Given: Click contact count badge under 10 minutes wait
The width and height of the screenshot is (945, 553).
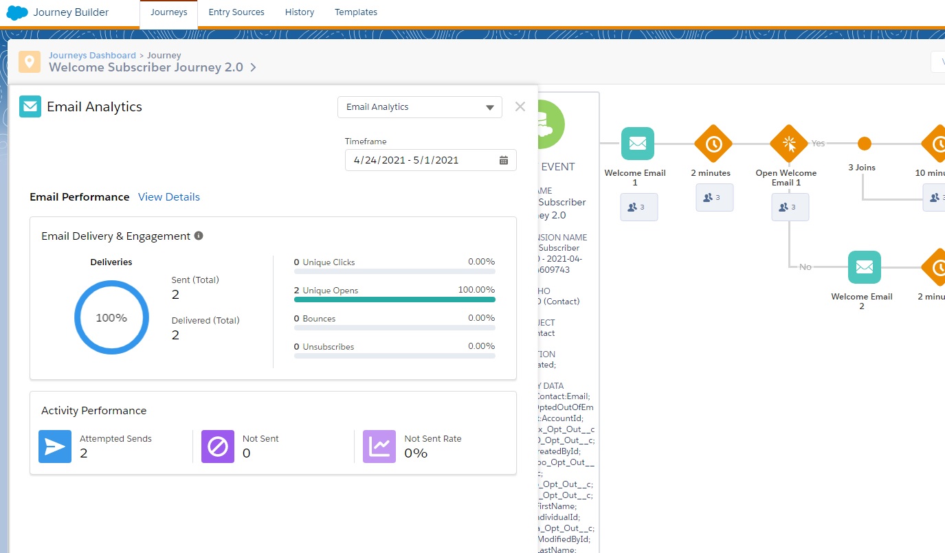Looking at the screenshot, I should pyautogui.click(x=935, y=197).
